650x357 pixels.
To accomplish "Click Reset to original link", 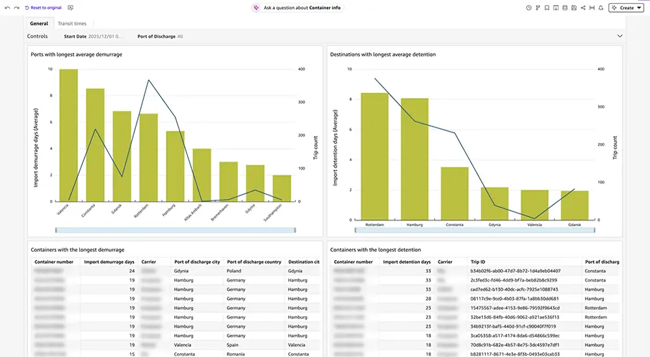I will coord(43,8).
